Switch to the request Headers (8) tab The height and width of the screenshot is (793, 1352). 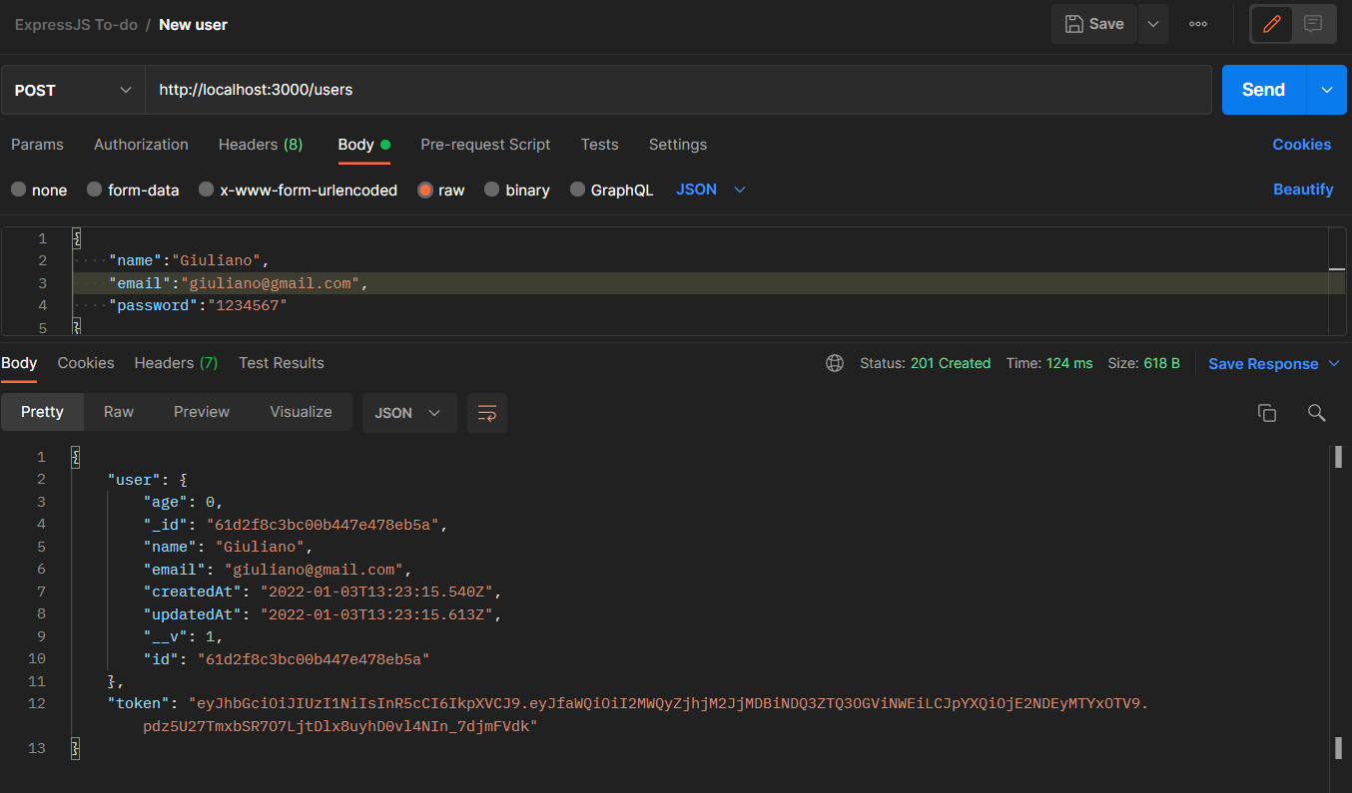(x=261, y=145)
